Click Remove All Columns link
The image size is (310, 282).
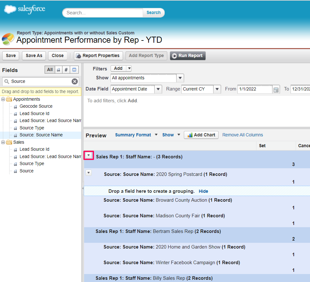(x=242, y=135)
